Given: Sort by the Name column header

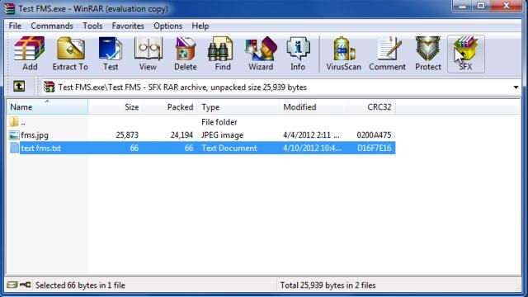Looking at the screenshot, I should (47, 107).
